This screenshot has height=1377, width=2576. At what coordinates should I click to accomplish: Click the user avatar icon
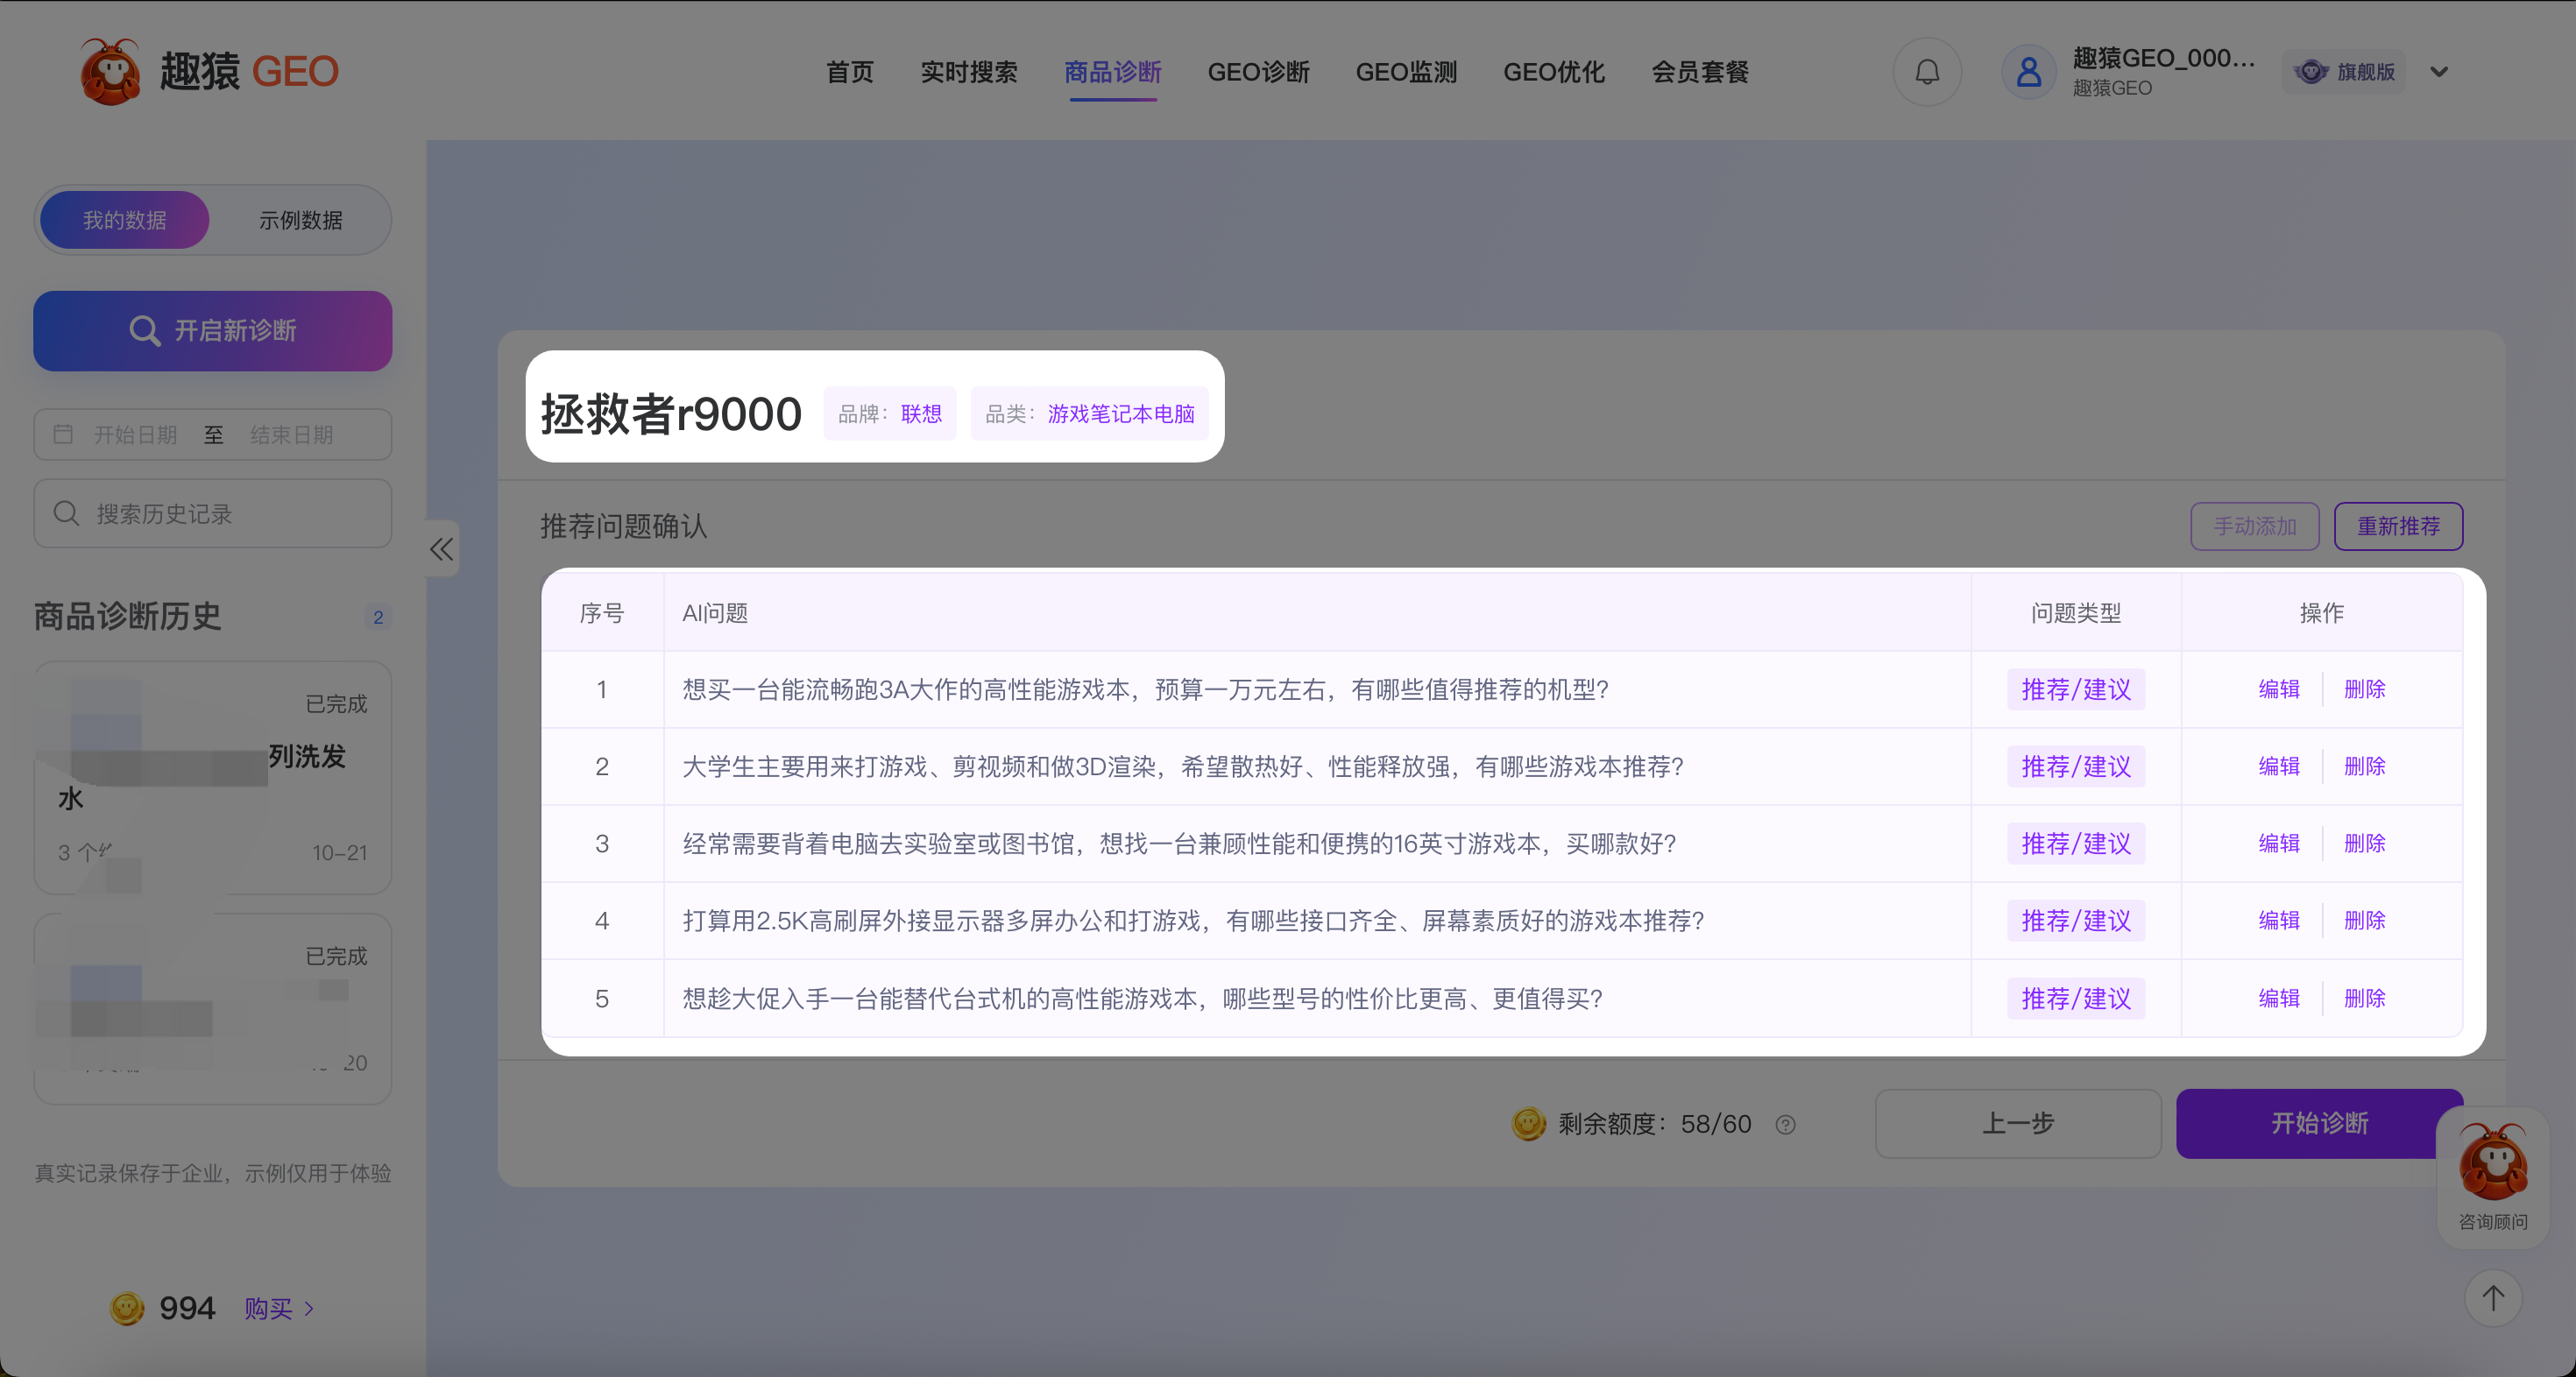coord(2028,72)
